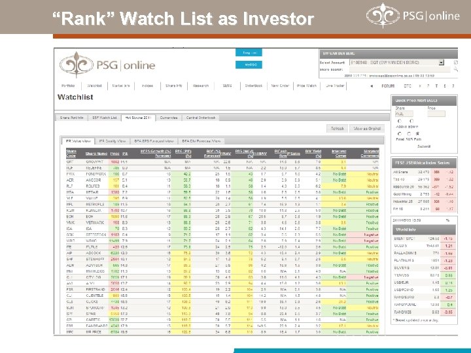Open the Price Watch menu item
Image resolution: width=471 pixels, height=353 pixels.
tap(307, 86)
